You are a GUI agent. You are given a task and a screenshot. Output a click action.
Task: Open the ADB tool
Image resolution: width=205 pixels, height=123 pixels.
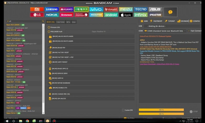click(144, 21)
